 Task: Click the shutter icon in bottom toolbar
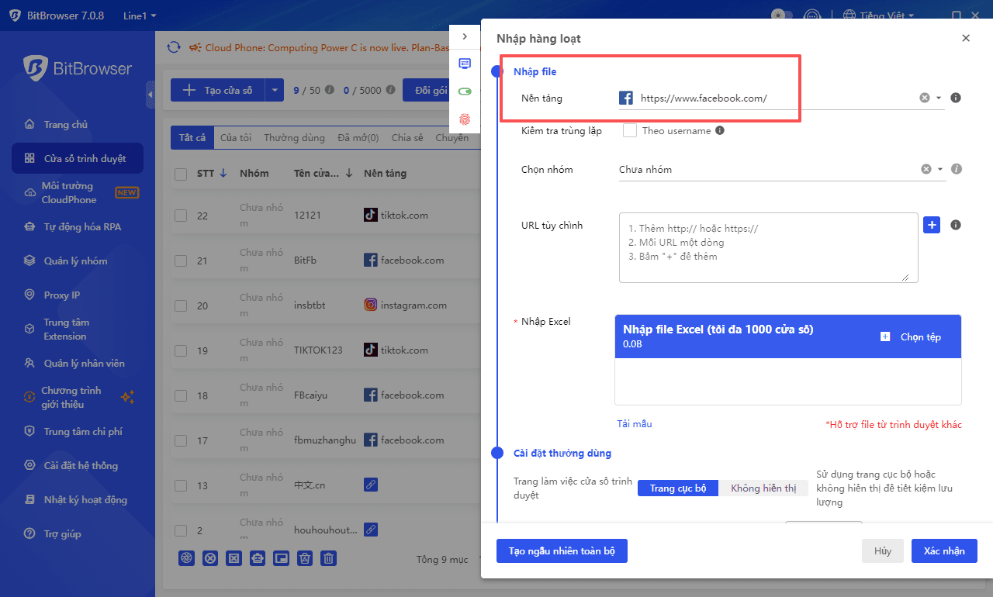[x=186, y=558]
